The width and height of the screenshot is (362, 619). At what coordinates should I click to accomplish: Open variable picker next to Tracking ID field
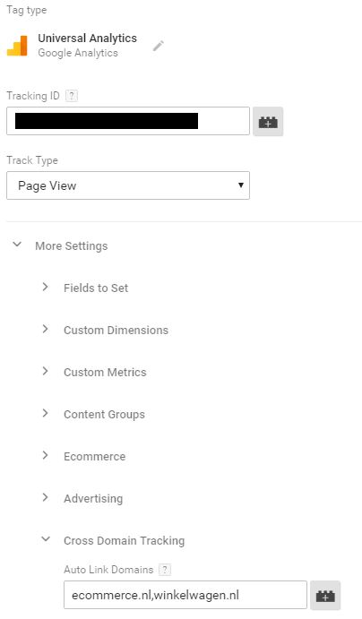click(x=268, y=122)
